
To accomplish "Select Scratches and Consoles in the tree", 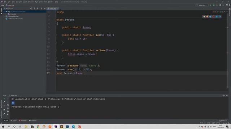I will [x=14, y=19].
